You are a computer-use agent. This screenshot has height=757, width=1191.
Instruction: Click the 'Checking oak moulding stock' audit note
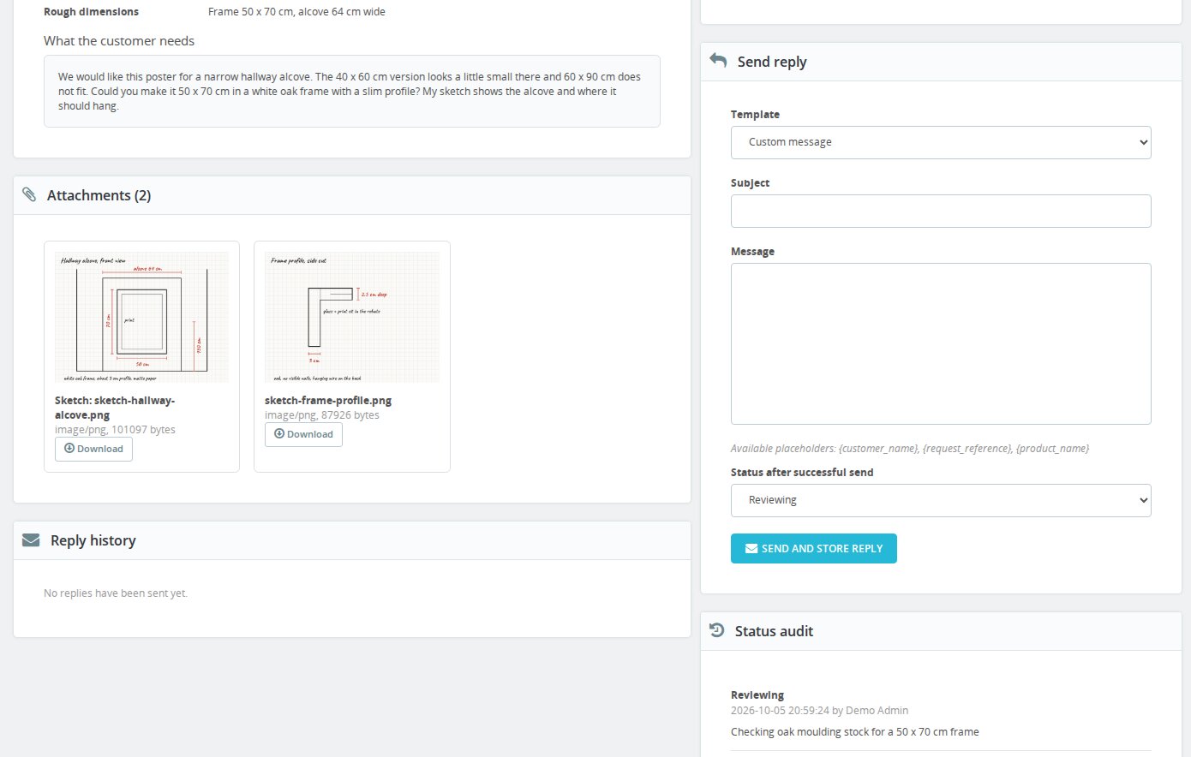tap(854, 731)
